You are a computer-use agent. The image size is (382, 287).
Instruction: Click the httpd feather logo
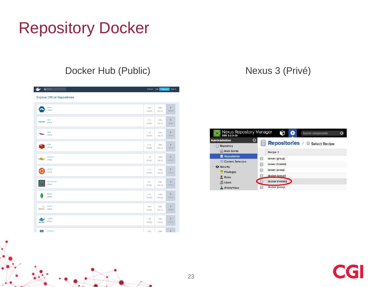tap(42, 134)
